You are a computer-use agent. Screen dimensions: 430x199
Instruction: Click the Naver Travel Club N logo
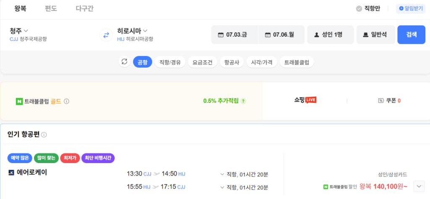click(19, 101)
